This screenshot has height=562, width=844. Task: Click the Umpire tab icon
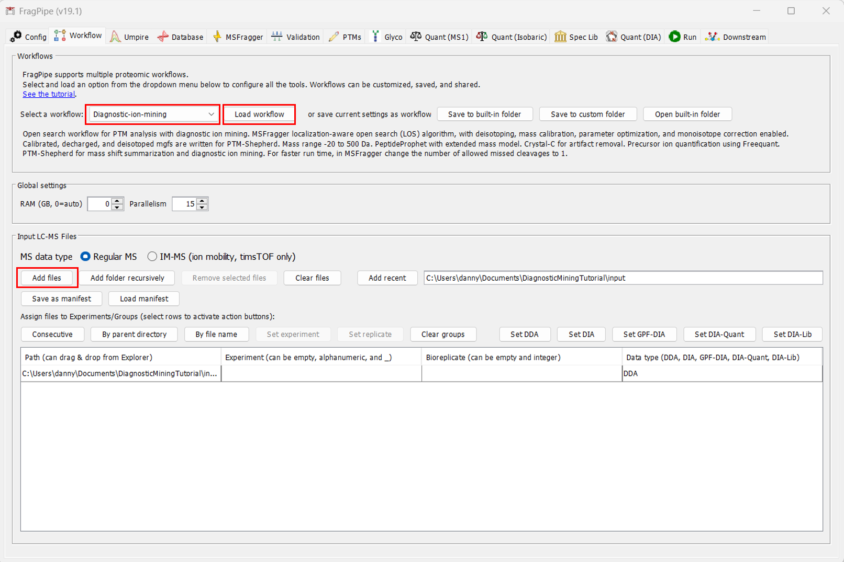(115, 37)
